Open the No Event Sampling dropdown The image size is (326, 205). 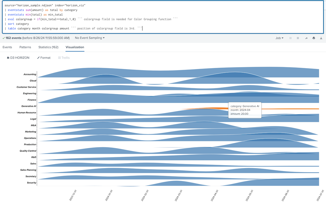click(90, 38)
